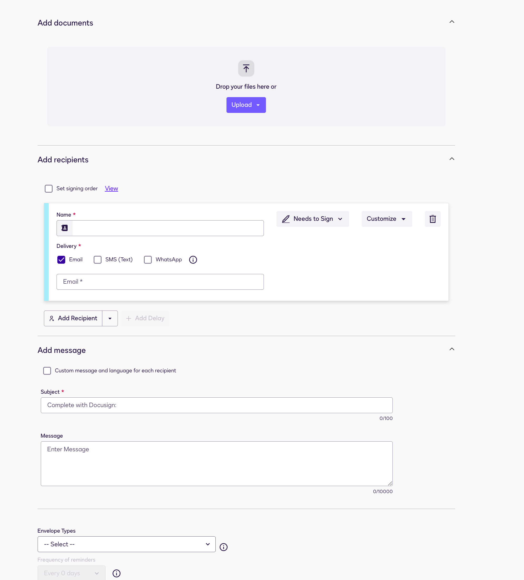
Task: Open the Envelope Types select box
Action: 126,544
